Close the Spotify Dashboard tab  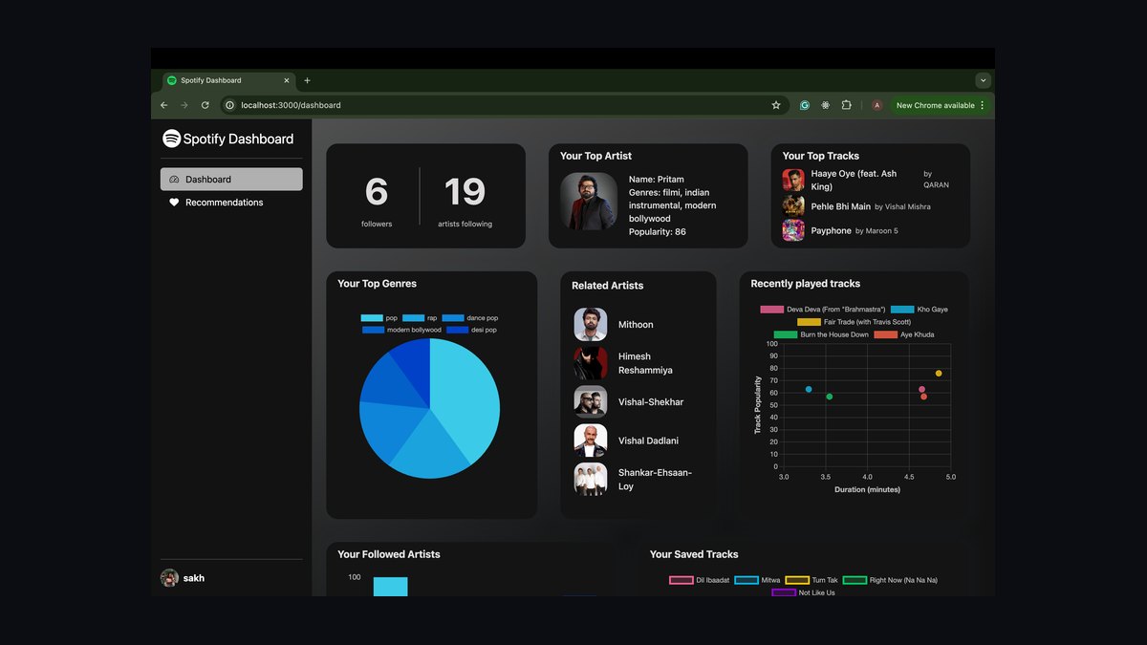click(286, 80)
